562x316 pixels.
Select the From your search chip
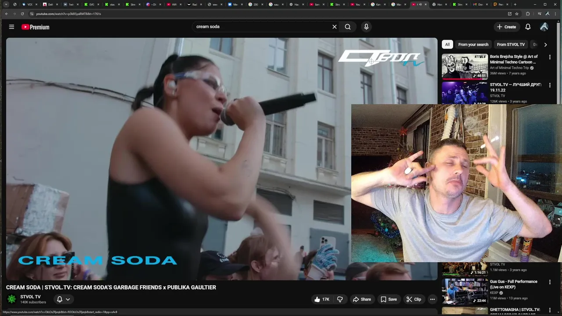point(473,44)
